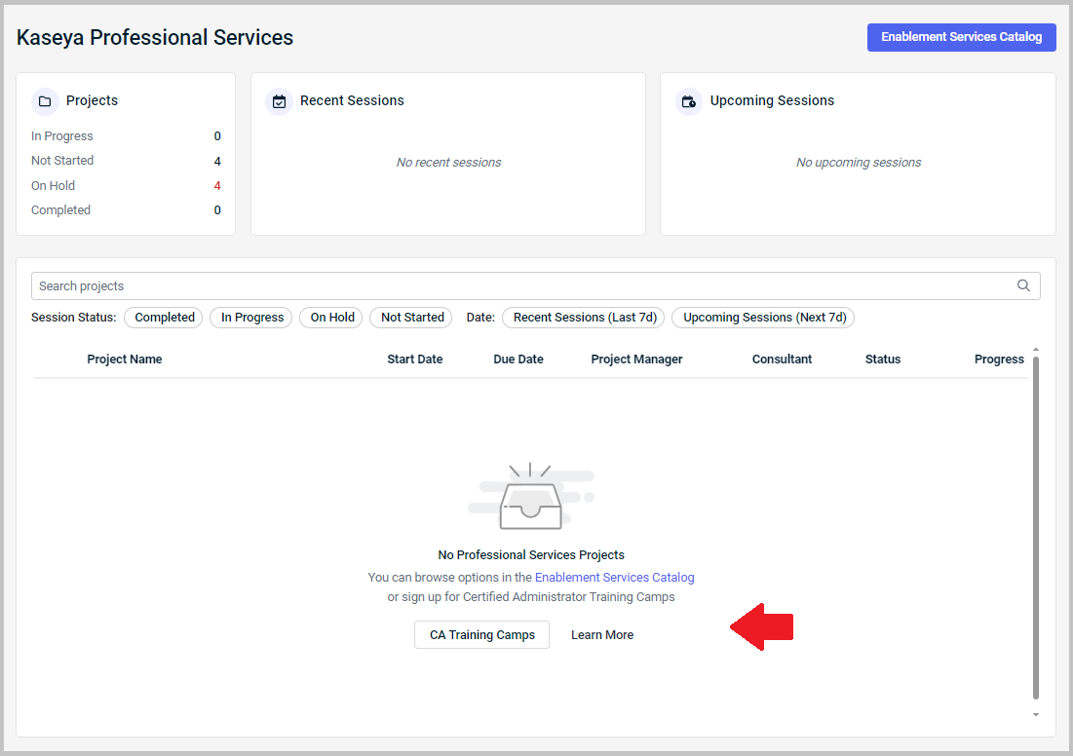The height and width of the screenshot is (756, 1073).
Task: Click the Recent Sessions calendar icon
Action: (x=280, y=101)
